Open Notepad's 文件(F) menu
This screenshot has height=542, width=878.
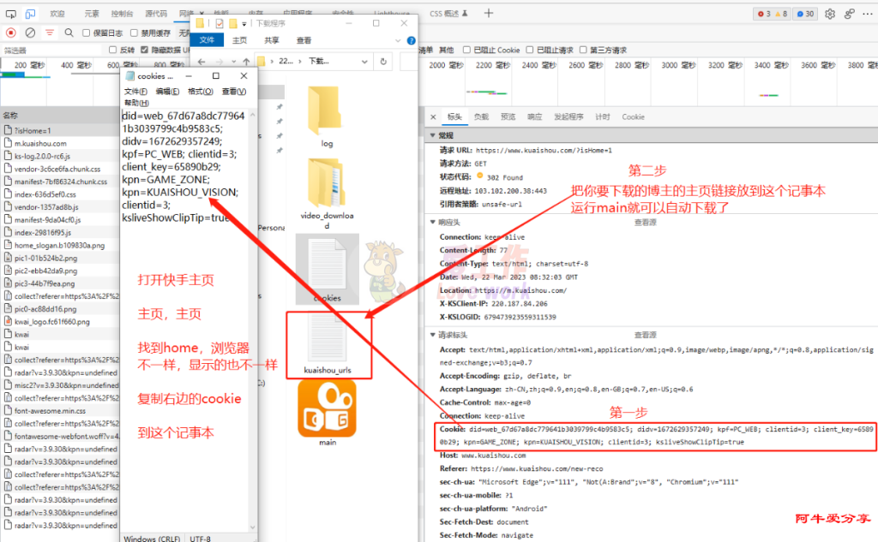(135, 91)
